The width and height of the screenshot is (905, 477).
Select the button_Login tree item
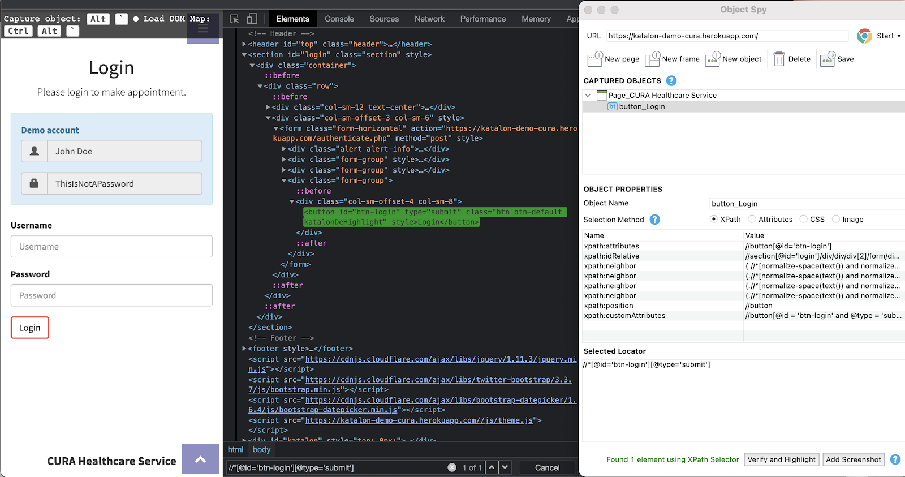point(641,106)
